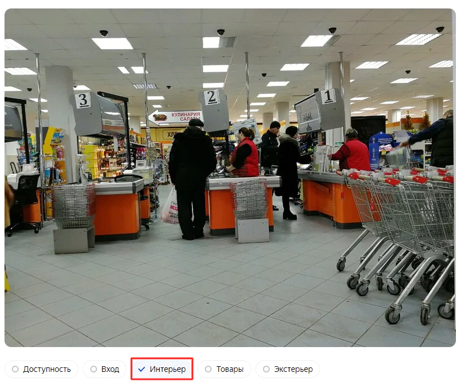Select the Товары radio option

point(225,369)
